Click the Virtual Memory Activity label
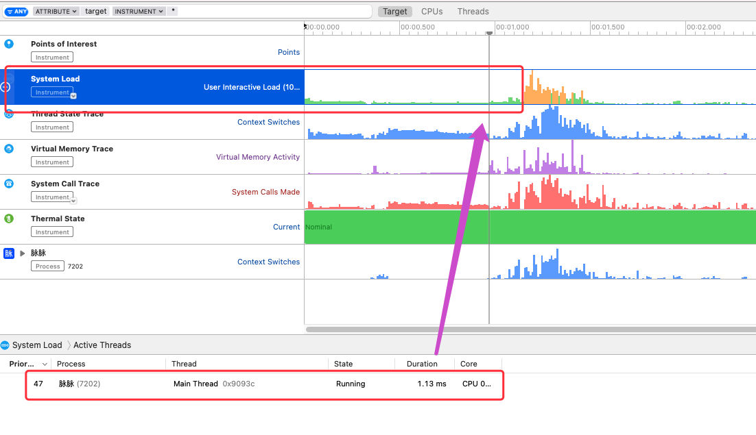The height and width of the screenshot is (435, 756). pyautogui.click(x=257, y=157)
